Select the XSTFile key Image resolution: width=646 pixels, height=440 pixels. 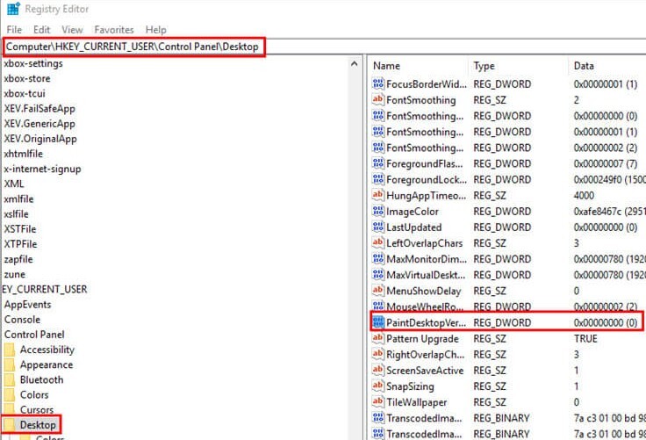click(20, 229)
